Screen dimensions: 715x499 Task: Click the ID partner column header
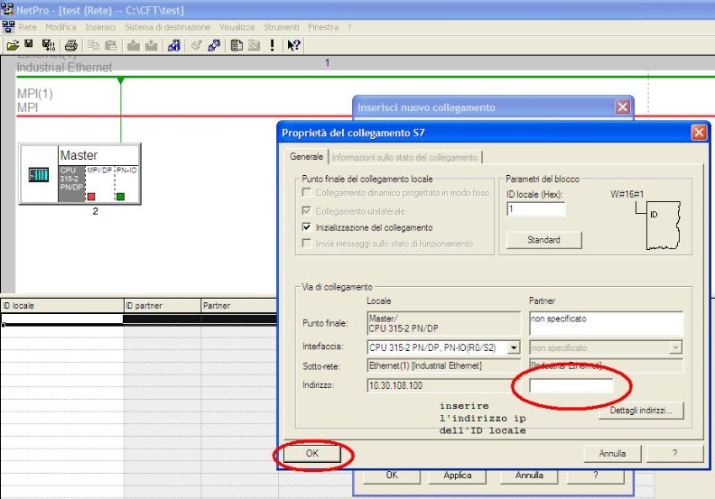[x=162, y=305]
